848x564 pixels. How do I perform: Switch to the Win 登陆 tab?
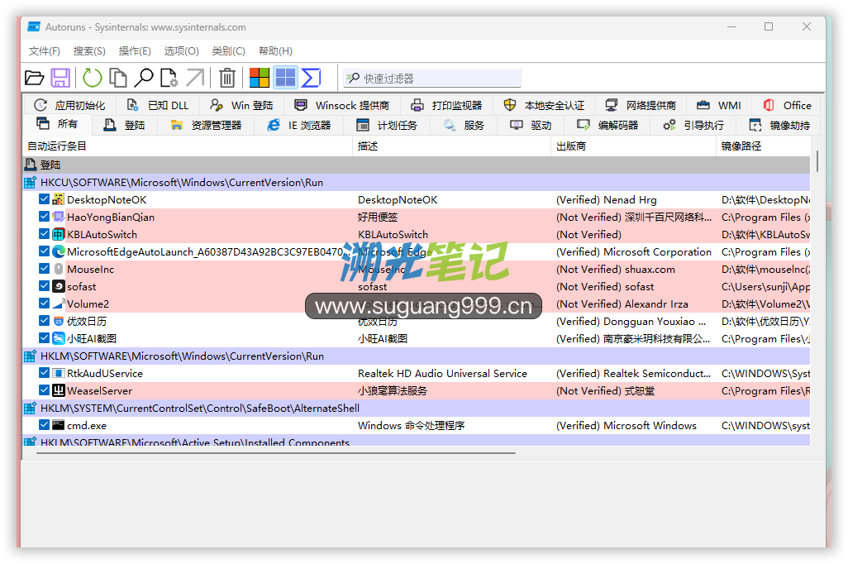pyautogui.click(x=241, y=105)
